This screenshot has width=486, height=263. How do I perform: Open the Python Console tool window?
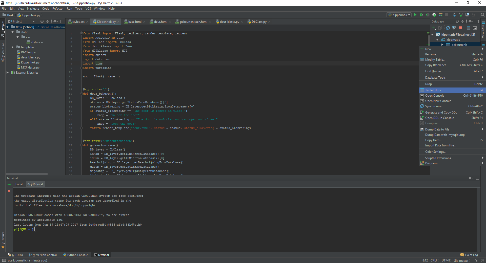pyautogui.click(x=75, y=255)
